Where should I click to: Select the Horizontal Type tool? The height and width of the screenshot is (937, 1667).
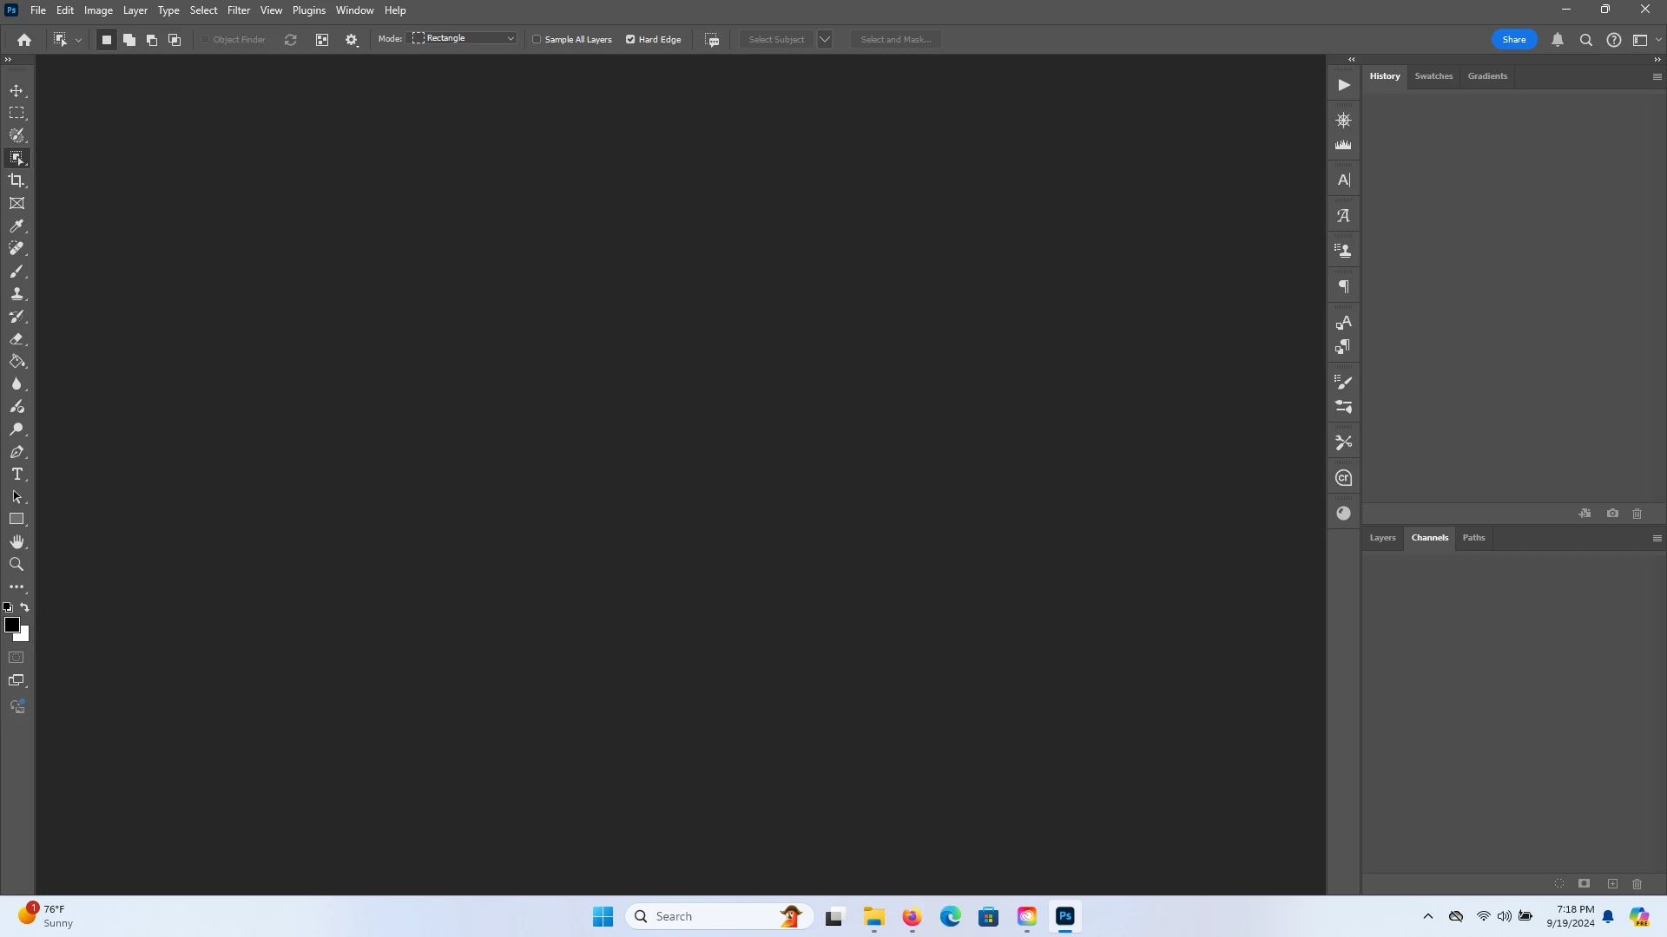(16, 475)
